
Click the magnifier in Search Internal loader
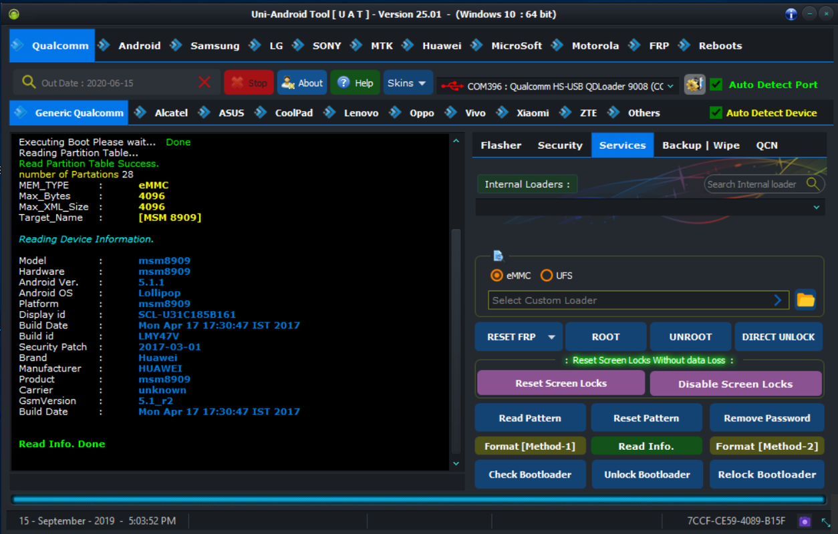[x=813, y=184]
